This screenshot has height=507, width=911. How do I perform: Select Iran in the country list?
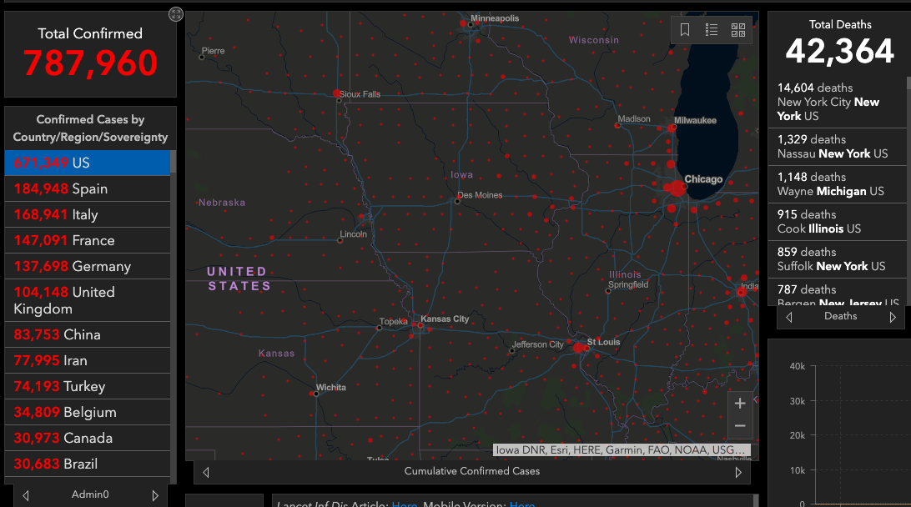click(87, 360)
